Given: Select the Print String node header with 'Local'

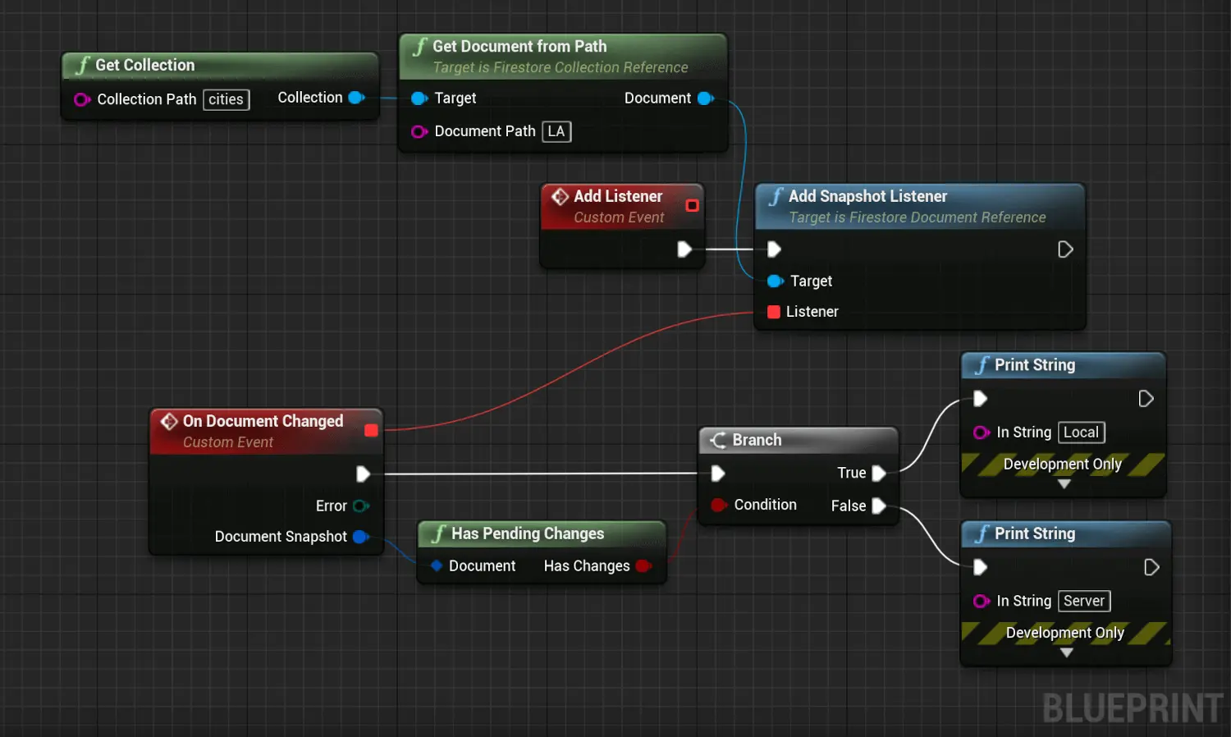Looking at the screenshot, I should point(1064,365).
